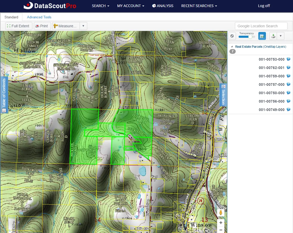Open the SEARCH dropdown menu
This screenshot has width=293, height=233.
[101, 6]
